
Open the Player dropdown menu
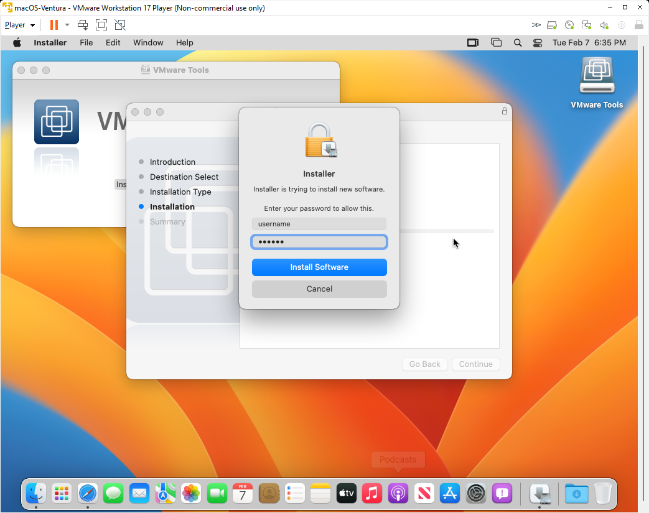19,25
